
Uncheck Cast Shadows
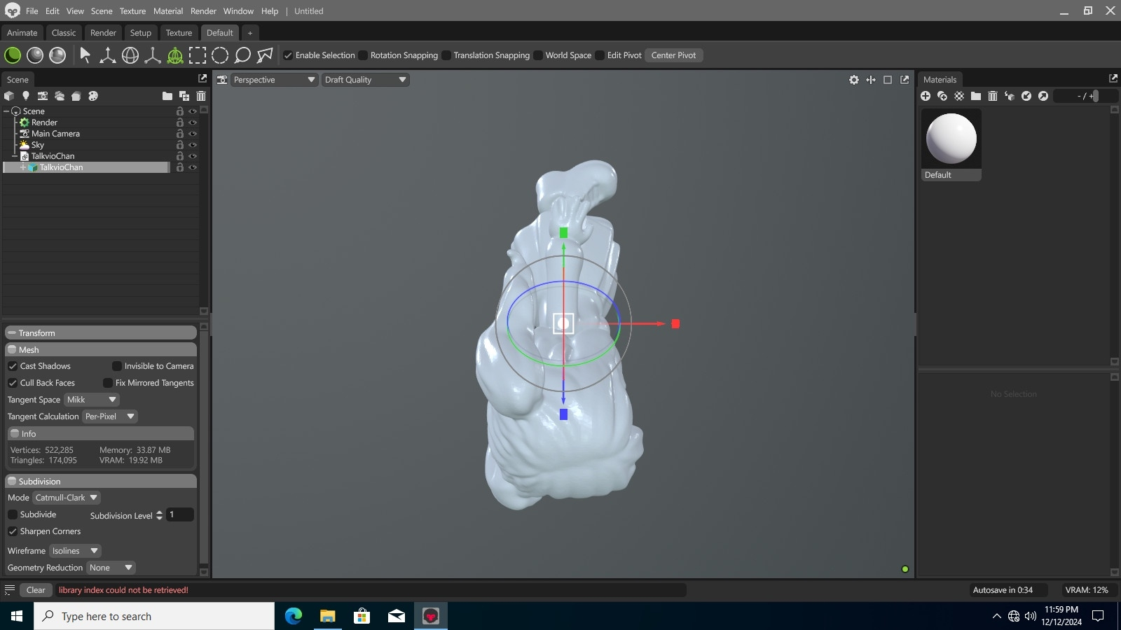[x=13, y=366]
